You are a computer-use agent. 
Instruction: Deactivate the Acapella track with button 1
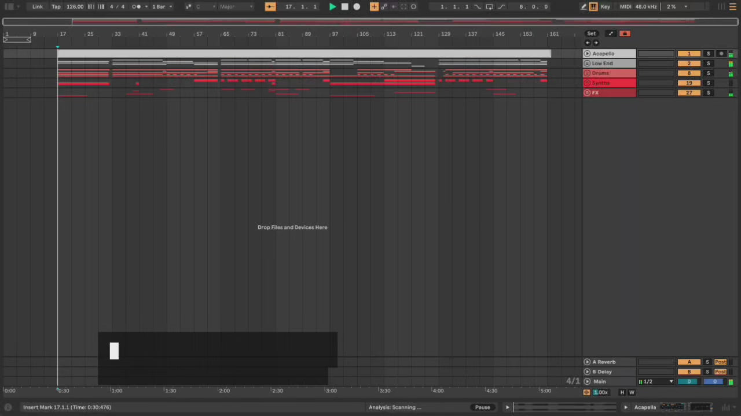(x=688, y=54)
